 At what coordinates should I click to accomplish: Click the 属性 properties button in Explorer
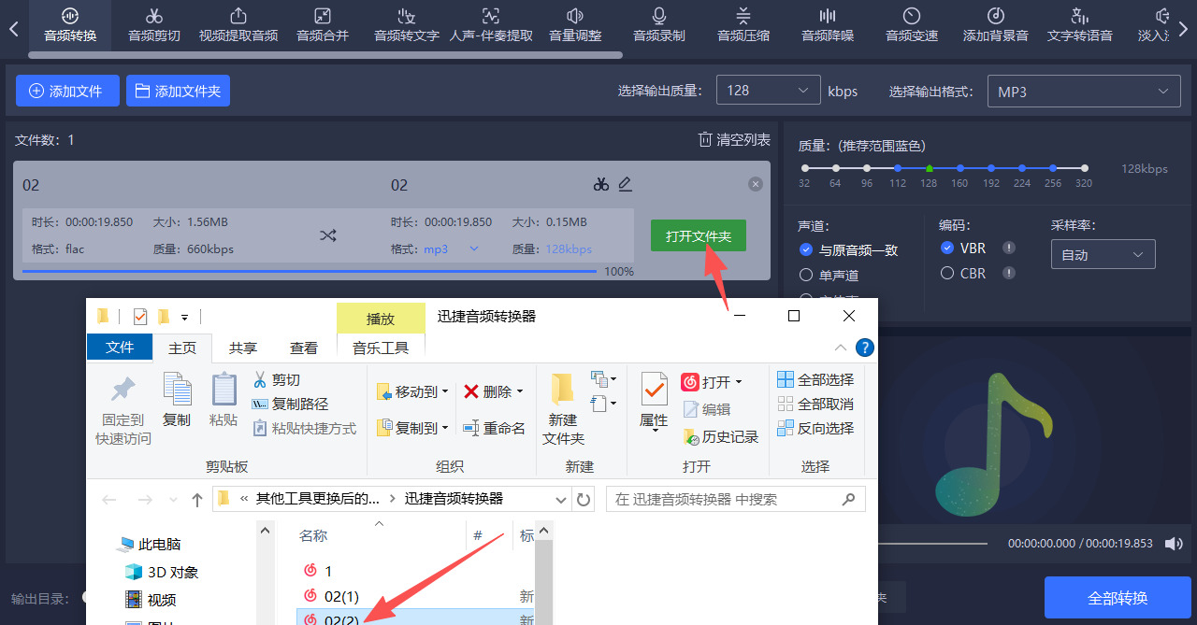(654, 400)
